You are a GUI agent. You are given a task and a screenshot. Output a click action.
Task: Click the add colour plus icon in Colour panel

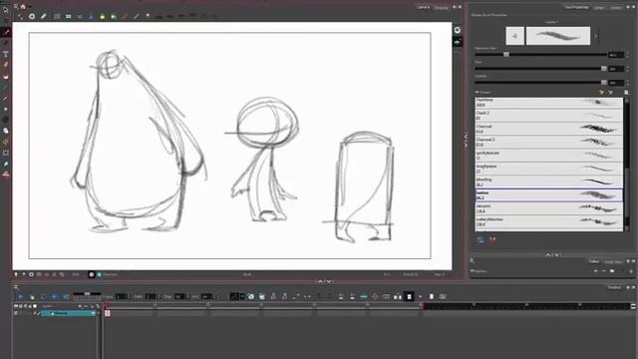click(596, 270)
